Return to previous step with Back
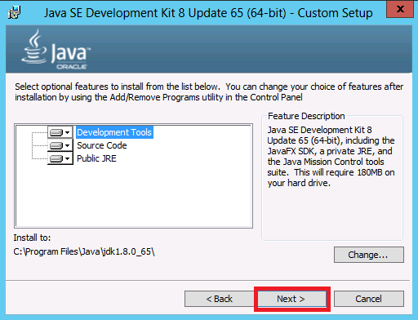Screen dimensions: 418x320 point(219,299)
